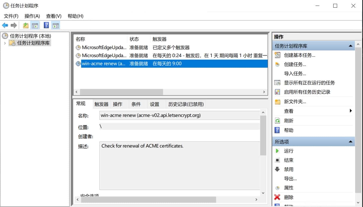363x207 pixels.
Task: Click the blue help toolbar icon
Action: 46,25
